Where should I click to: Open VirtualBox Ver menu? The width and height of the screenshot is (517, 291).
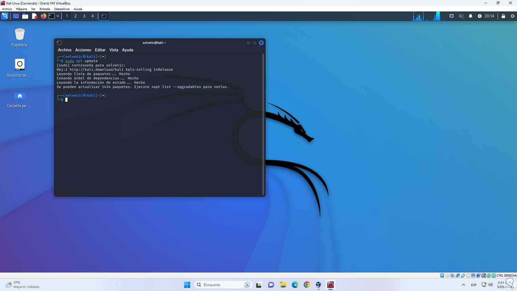pos(33,9)
